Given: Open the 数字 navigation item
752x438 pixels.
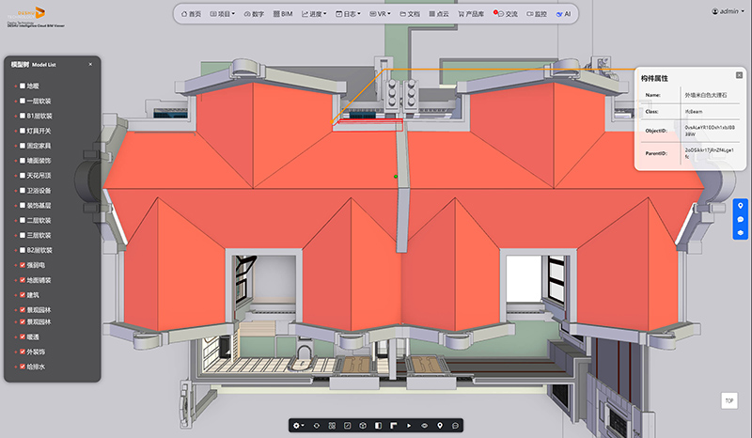Looking at the screenshot, I should (x=254, y=14).
